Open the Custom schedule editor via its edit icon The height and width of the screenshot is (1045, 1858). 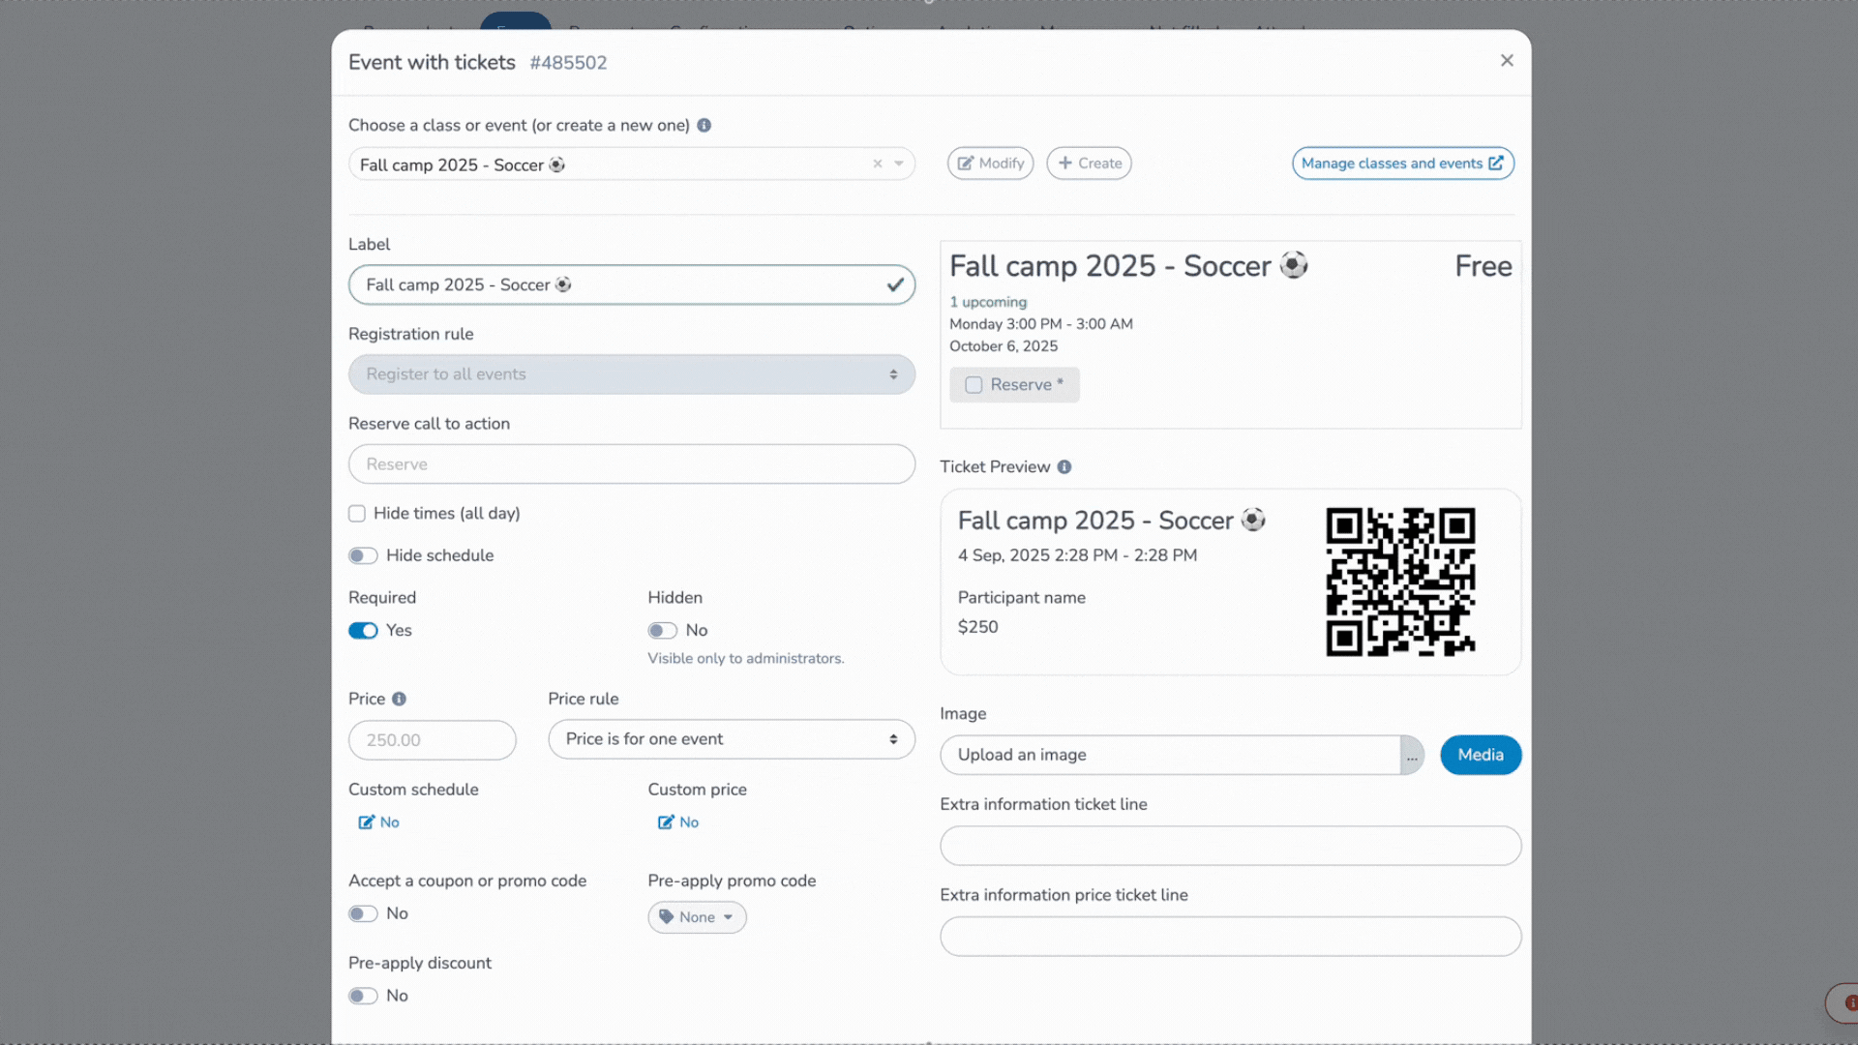(366, 821)
